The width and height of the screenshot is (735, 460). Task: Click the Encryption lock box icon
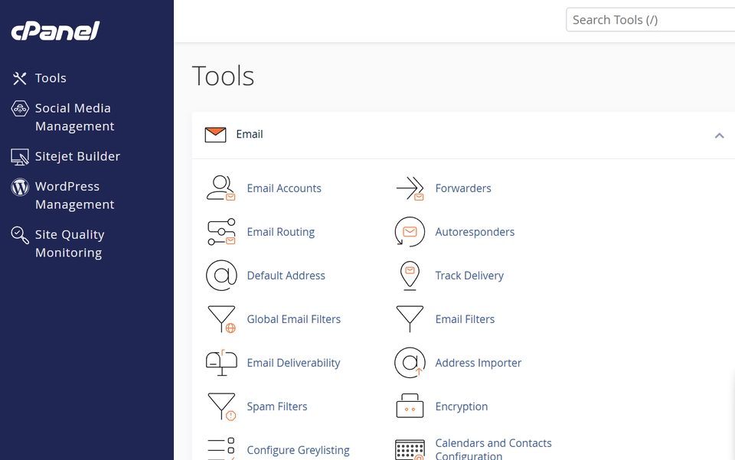pos(410,406)
